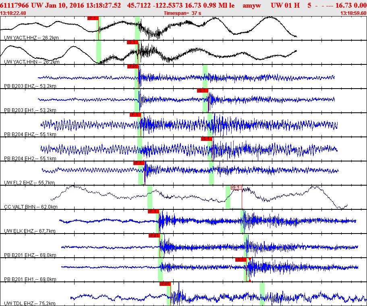This screenshot has width=367, height=306.
Task: Click the iP 1 pick flag on FL2 EHZ
Action: pyautogui.click(x=139, y=163)
